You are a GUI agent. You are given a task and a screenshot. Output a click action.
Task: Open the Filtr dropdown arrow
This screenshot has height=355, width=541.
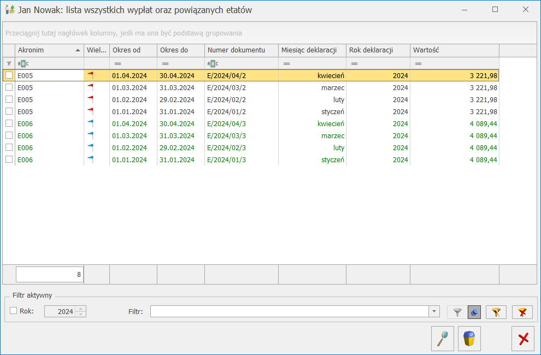[434, 311]
